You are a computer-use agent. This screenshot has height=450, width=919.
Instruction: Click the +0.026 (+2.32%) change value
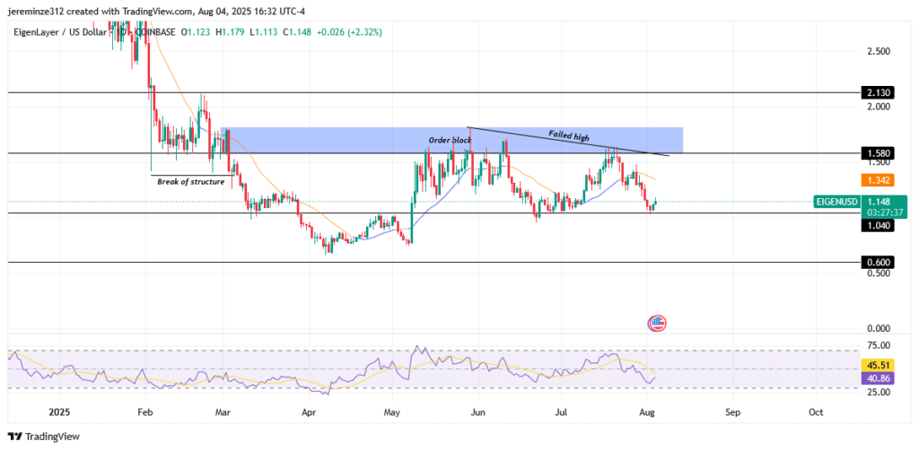[x=349, y=32]
